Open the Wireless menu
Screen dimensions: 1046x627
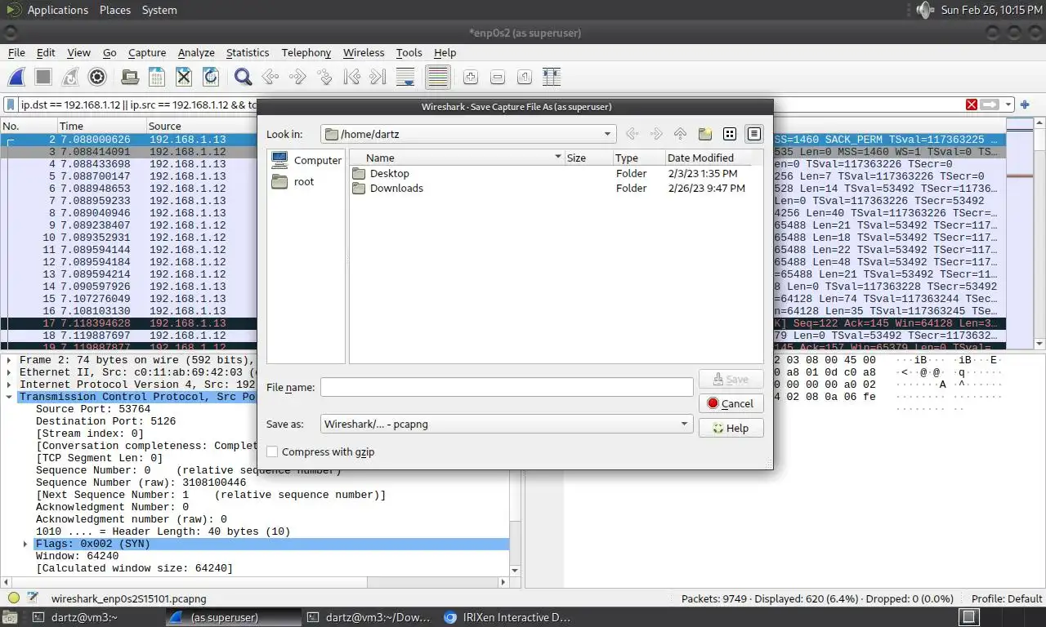(x=364, y=52)
